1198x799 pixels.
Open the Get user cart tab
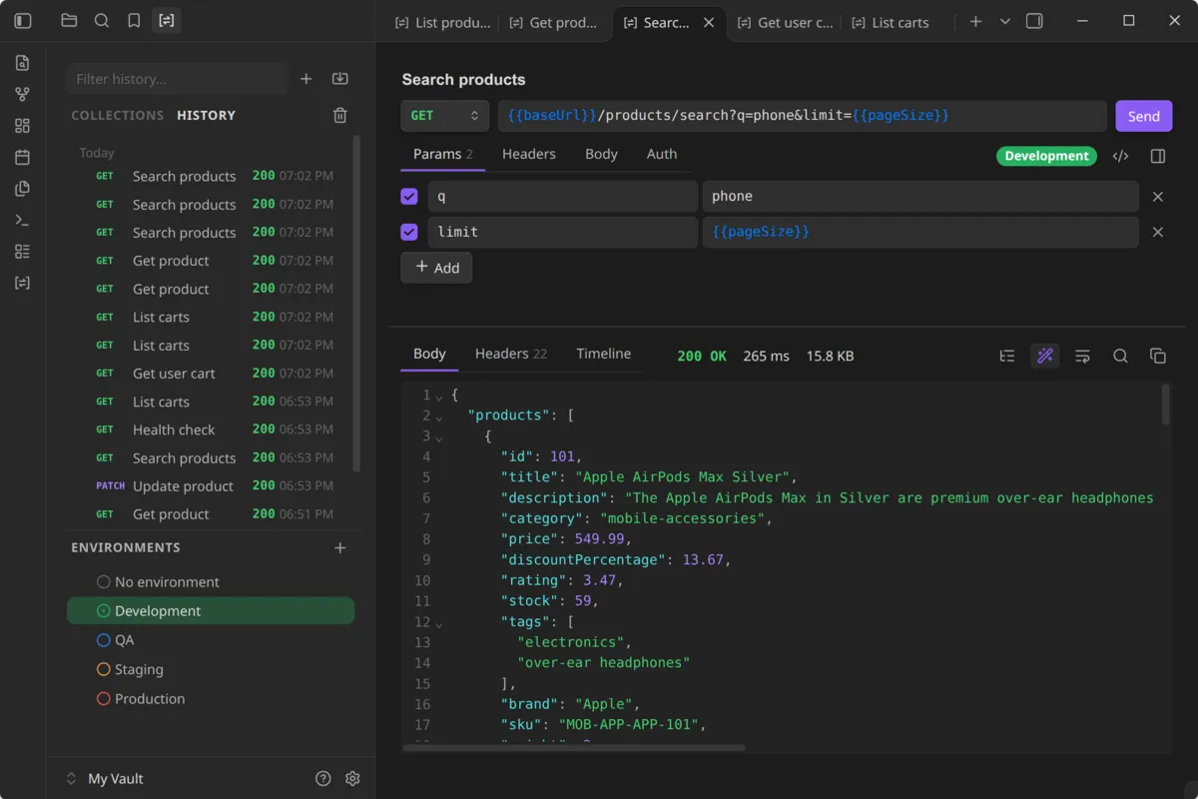784,22
